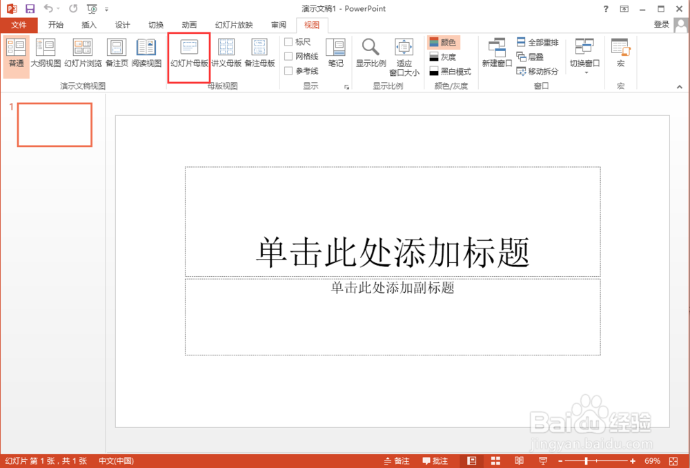This screenshot has height=468, width=690.
Task: Select Black and White (黑白模式)
Action: (x=450, y=71)
